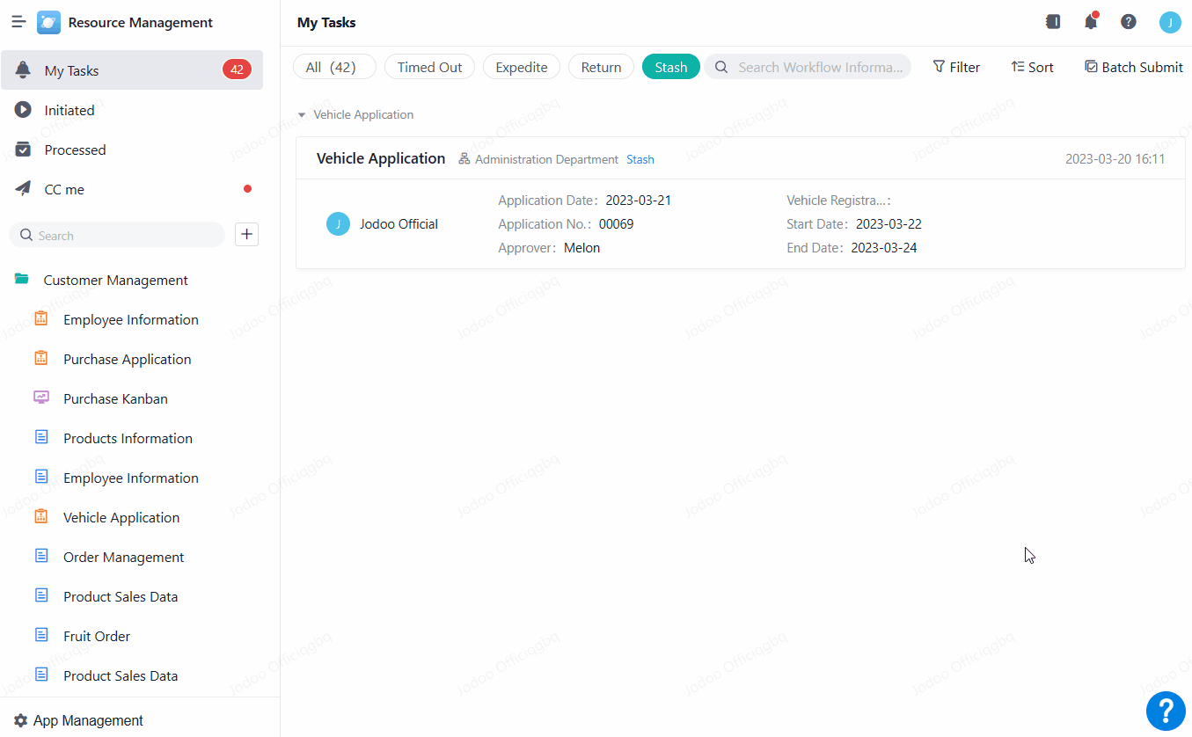This screenshot has height=737, width=1192.
Task: Collapse the Vehicle Application group arrow
Action: pos(302,115)
